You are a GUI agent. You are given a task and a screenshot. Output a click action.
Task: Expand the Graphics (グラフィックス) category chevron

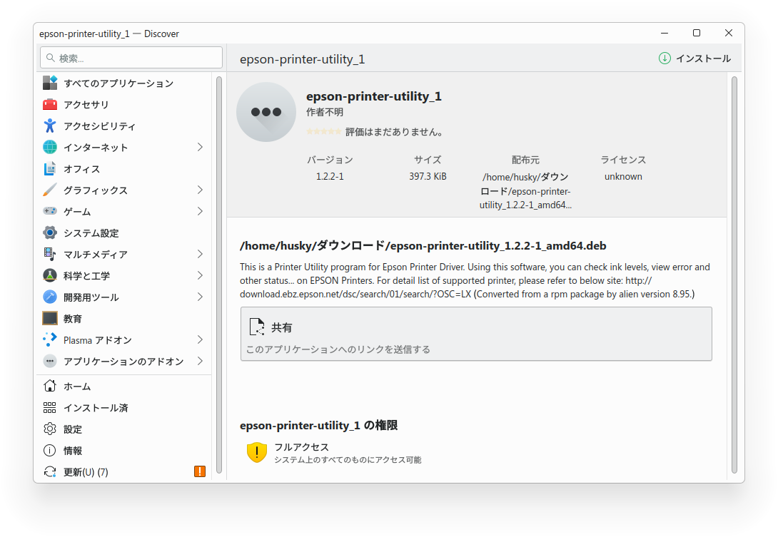pyautogui.click(x=200, y=190)
